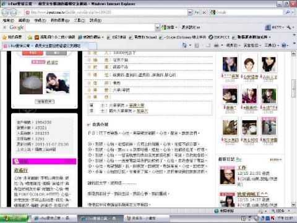The width and height of the screenshot is (297, 223).
Task: Open the first diary entry title link
Action: [241, 167]
